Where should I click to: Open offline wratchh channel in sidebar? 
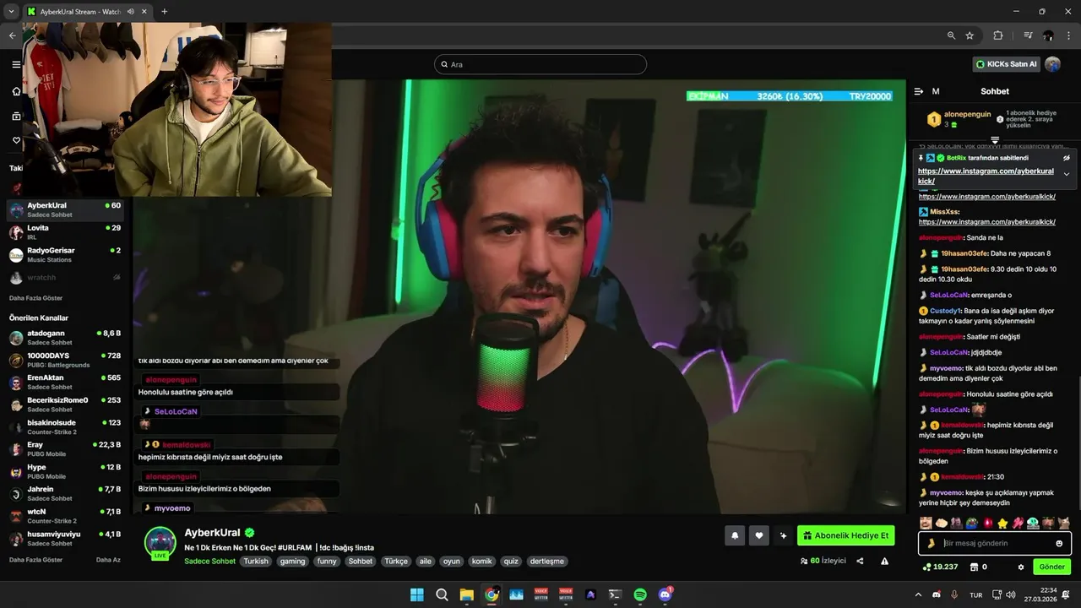66,277
